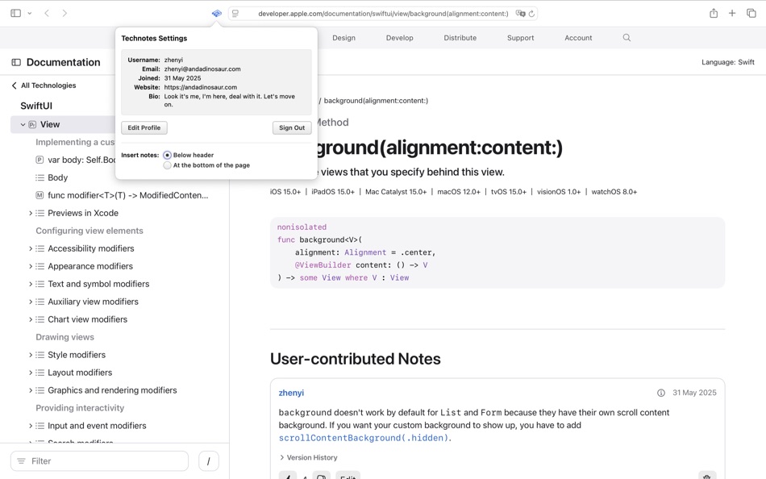Expand Text and symbol modifiers
The height and width of the screenshot is (479, 766).
tap(31, 284)
